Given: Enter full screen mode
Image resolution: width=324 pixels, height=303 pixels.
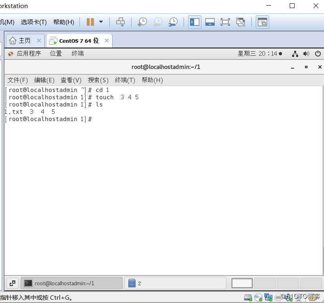Looking at the screenshot, I should click(225, 22).
